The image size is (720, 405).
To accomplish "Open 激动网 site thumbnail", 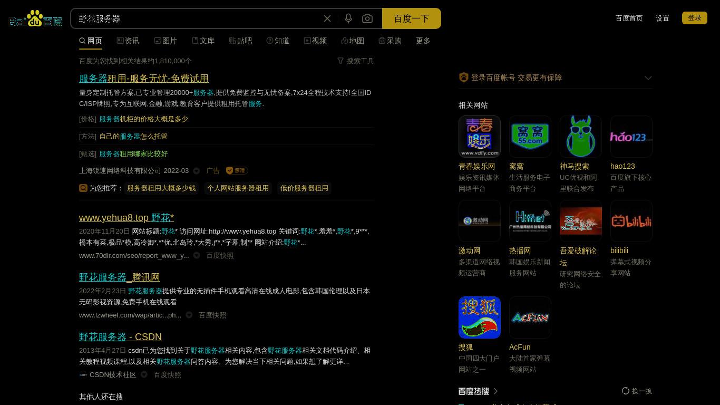I will tap(480, 221).
